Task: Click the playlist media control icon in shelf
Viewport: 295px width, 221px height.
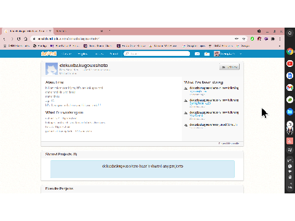Action: click(x=289, y=150)
